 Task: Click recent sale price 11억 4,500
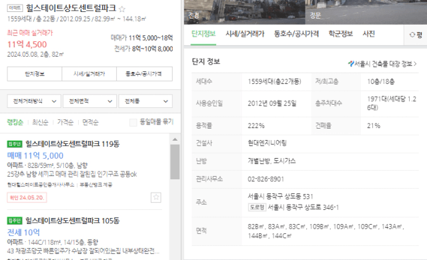point(27,44)
